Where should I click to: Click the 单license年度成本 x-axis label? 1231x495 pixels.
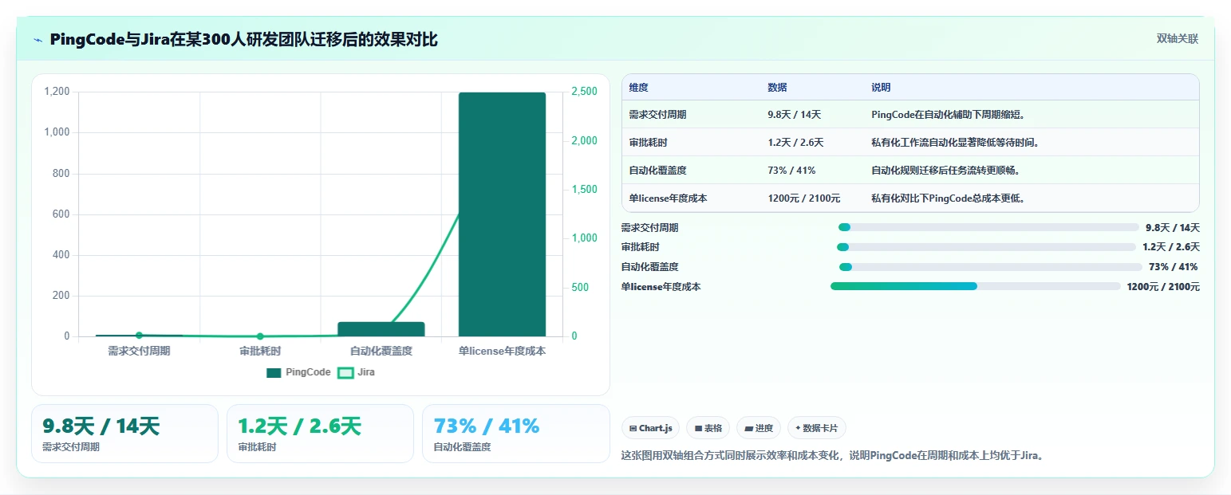[502, 351]
